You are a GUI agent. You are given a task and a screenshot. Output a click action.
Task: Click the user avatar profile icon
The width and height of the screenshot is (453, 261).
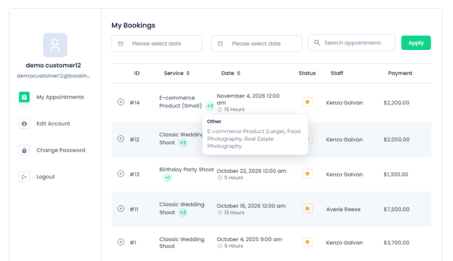[x=55, y=45]
